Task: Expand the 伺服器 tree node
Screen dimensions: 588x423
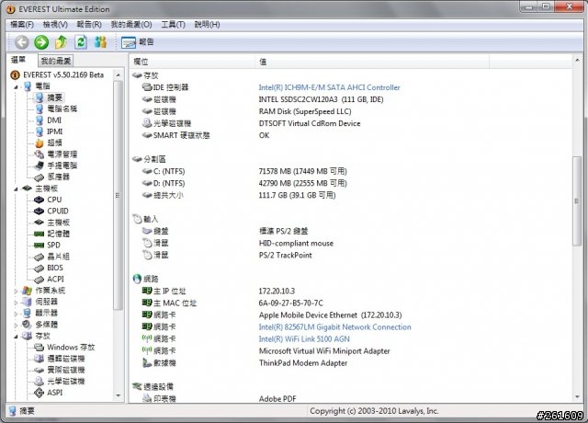Action: pyautogui.click(x=16, y=303)
